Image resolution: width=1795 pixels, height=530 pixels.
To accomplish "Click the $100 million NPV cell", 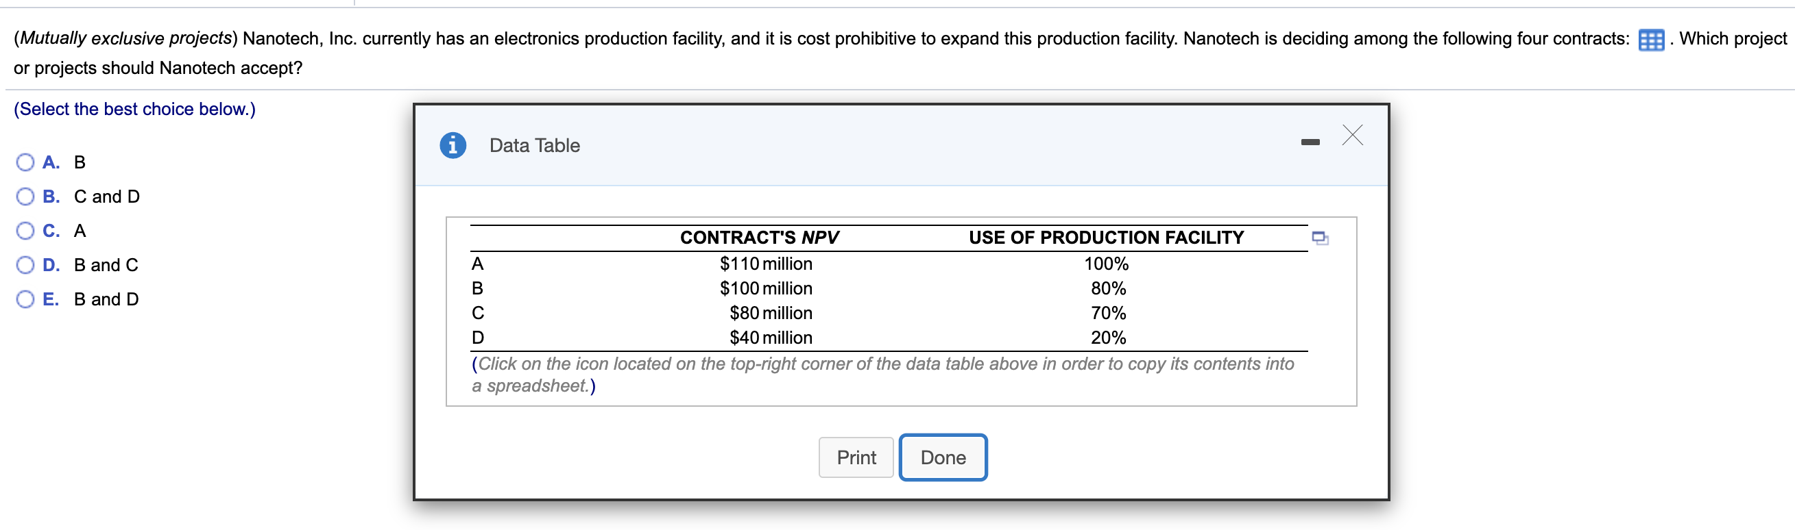I will [x=766, y=288].
